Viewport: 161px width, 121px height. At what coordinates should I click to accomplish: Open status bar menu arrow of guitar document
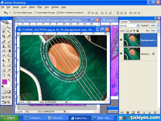click(x=67, y=102)
